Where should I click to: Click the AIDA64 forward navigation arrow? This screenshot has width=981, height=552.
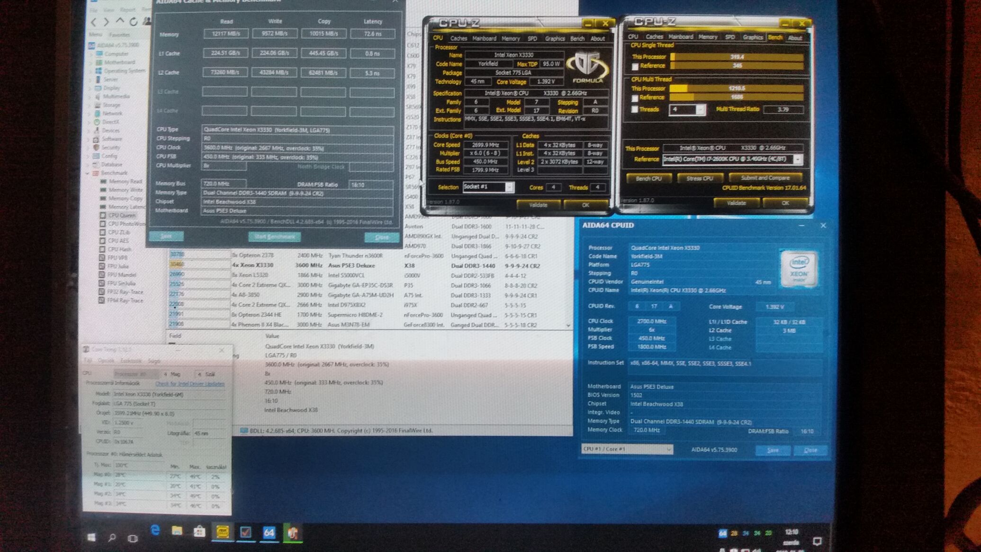pyautogui.click(x=106, y=22)
